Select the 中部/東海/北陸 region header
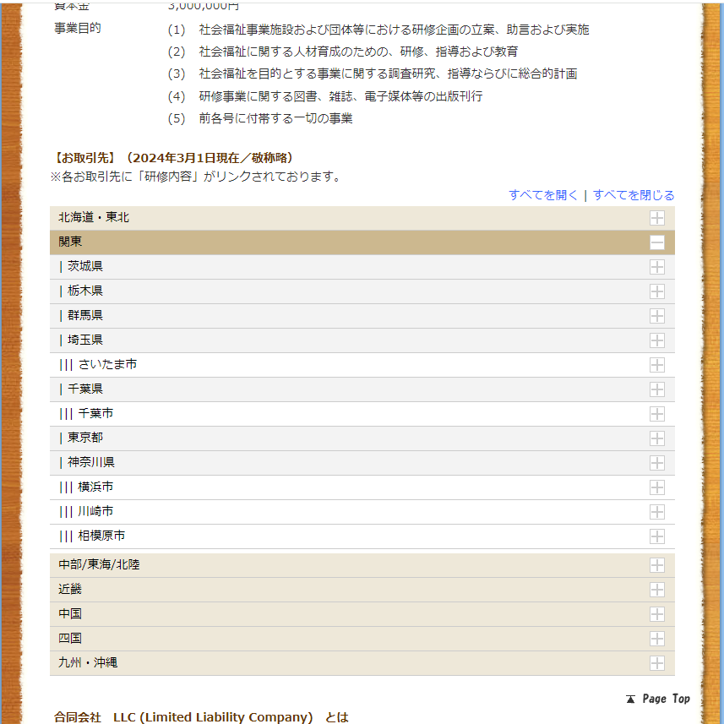 coord(362,565)
